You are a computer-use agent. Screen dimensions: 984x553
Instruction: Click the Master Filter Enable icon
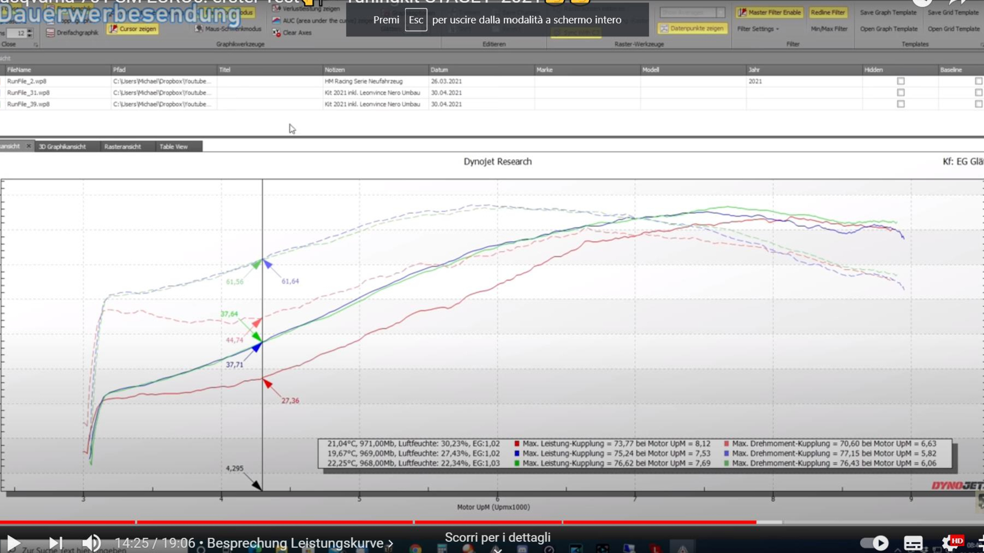tap(743, 12)
